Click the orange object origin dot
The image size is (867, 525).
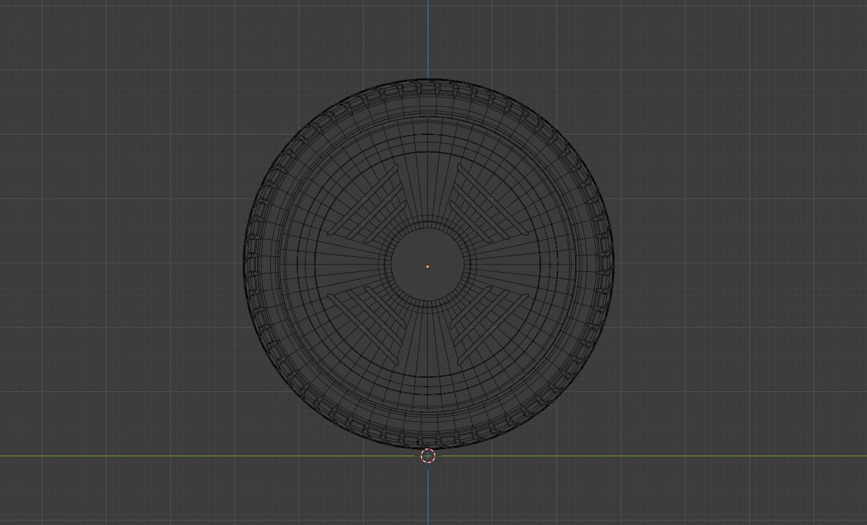click(x=428, y=267)
